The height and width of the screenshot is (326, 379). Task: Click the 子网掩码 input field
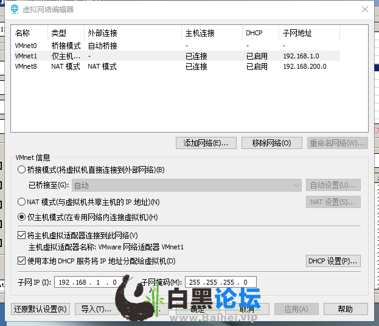(221, 282)
